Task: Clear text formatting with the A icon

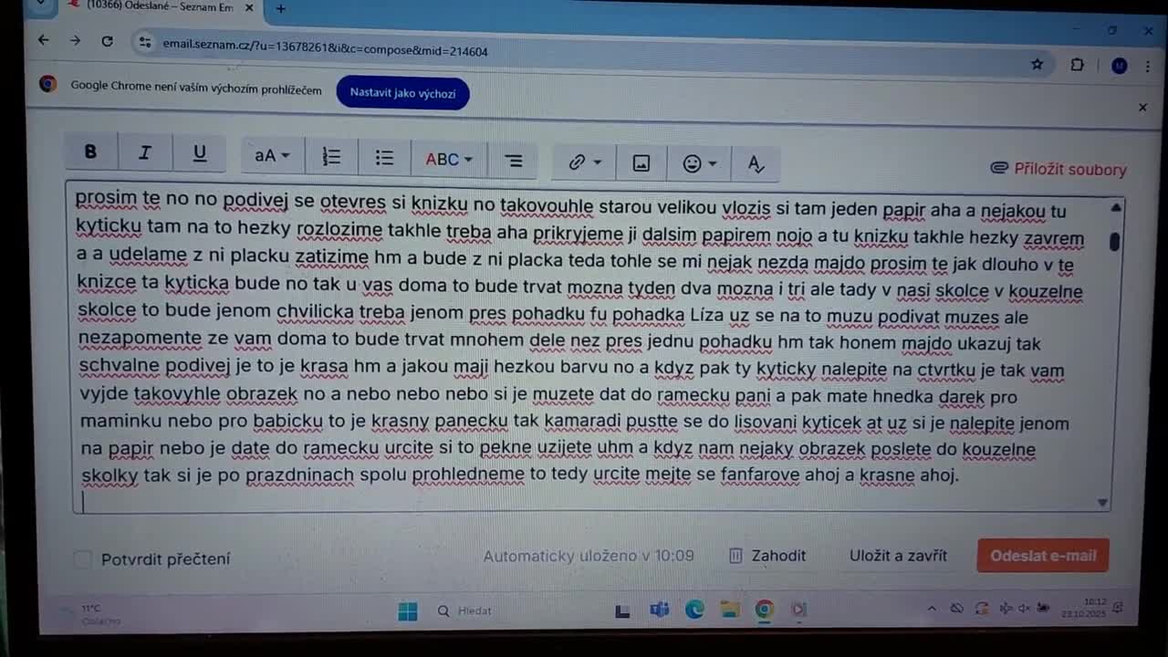Action: (x=756, y=164)
